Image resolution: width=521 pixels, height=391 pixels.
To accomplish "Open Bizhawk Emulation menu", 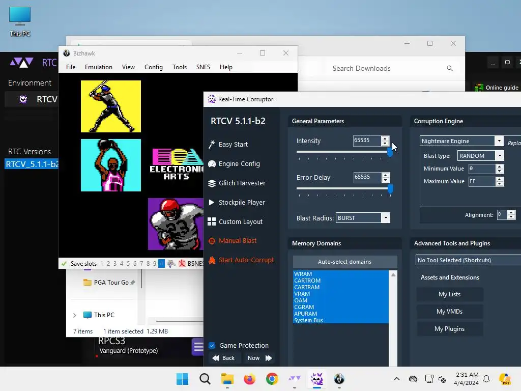I will click(x=99, y=67).
